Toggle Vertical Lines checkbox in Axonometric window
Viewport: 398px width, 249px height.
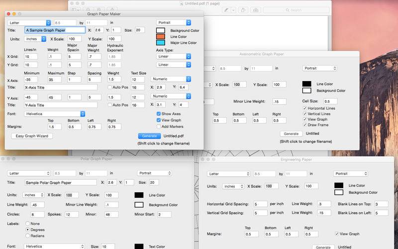[x=305, y=114]
